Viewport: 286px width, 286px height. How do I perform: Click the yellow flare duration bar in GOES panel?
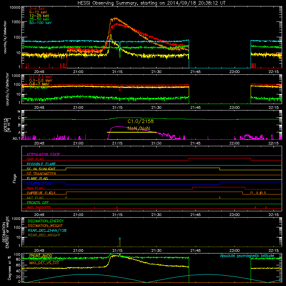[x=132, y=132]
